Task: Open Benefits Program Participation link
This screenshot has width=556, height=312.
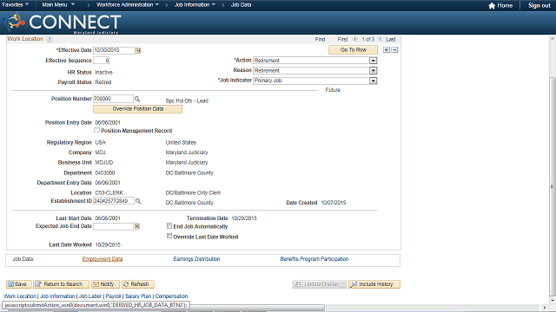Action: pyautogui.click(x=314, y=259)
